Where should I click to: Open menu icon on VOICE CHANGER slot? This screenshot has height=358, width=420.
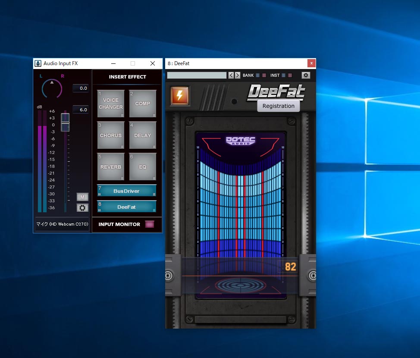tap(122, 116)
